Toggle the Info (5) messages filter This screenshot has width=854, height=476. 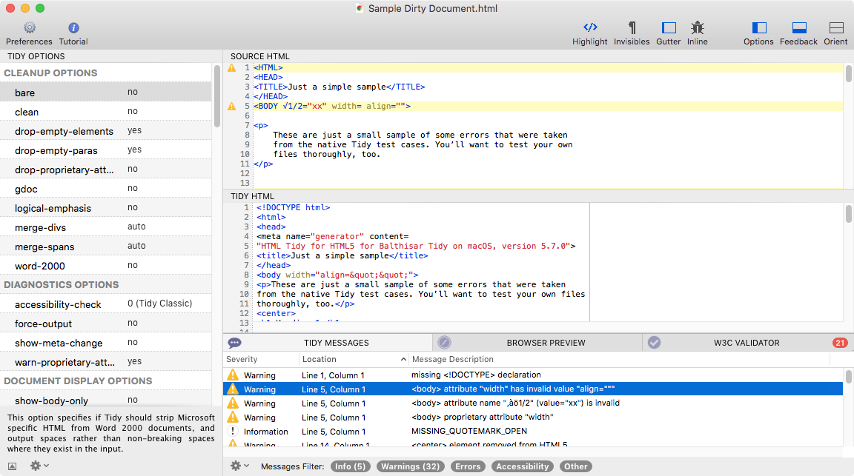pyautogui.click(x=350, y=466)
